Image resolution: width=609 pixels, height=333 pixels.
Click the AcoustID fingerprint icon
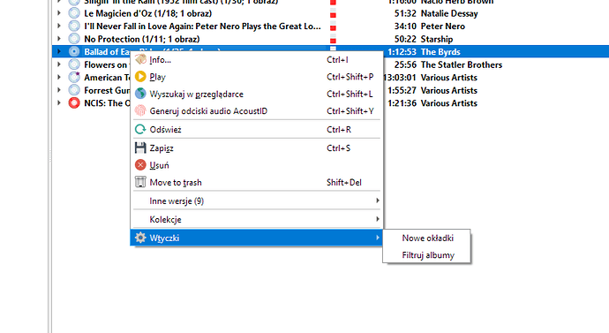(140, 110)
